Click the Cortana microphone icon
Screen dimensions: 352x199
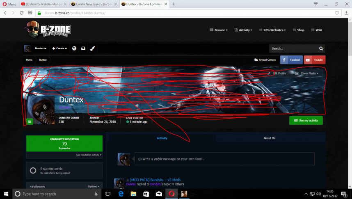tap(96, 194)
